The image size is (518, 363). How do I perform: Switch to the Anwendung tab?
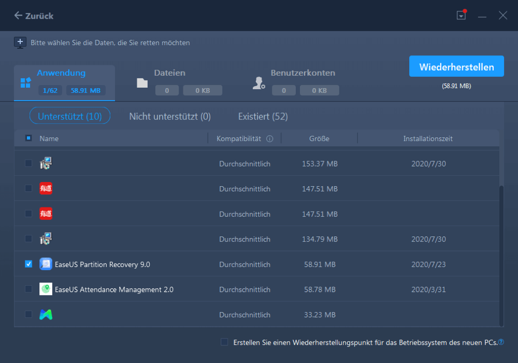pyautogui.click(x=64, y=82)
